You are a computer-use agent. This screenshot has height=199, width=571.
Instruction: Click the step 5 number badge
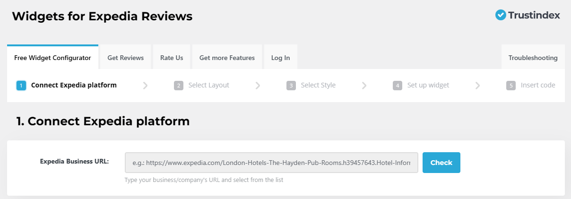(x=510, y=86)
